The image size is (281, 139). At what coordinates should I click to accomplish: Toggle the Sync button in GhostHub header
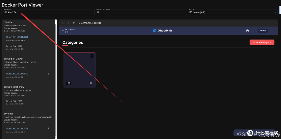tap(263, 31)
